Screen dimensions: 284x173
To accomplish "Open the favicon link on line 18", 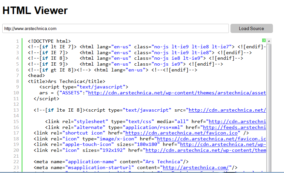I will pos(212,139).
